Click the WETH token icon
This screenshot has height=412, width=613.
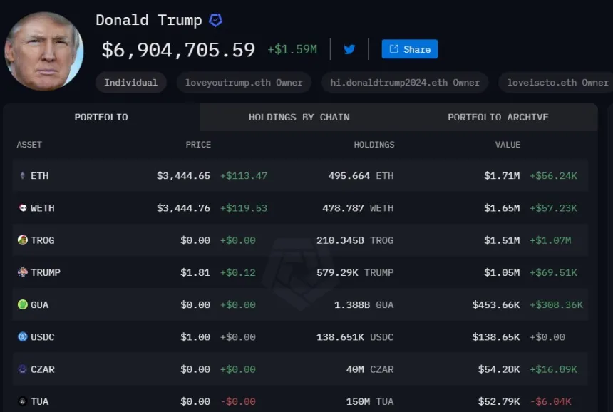(x=23, y=207)
